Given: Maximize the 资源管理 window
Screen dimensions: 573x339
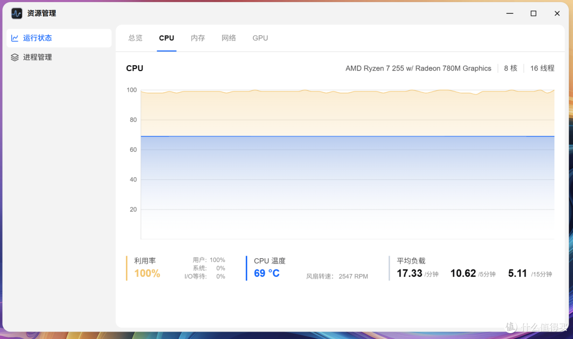Looking at the screenshot, I should 534,13.
